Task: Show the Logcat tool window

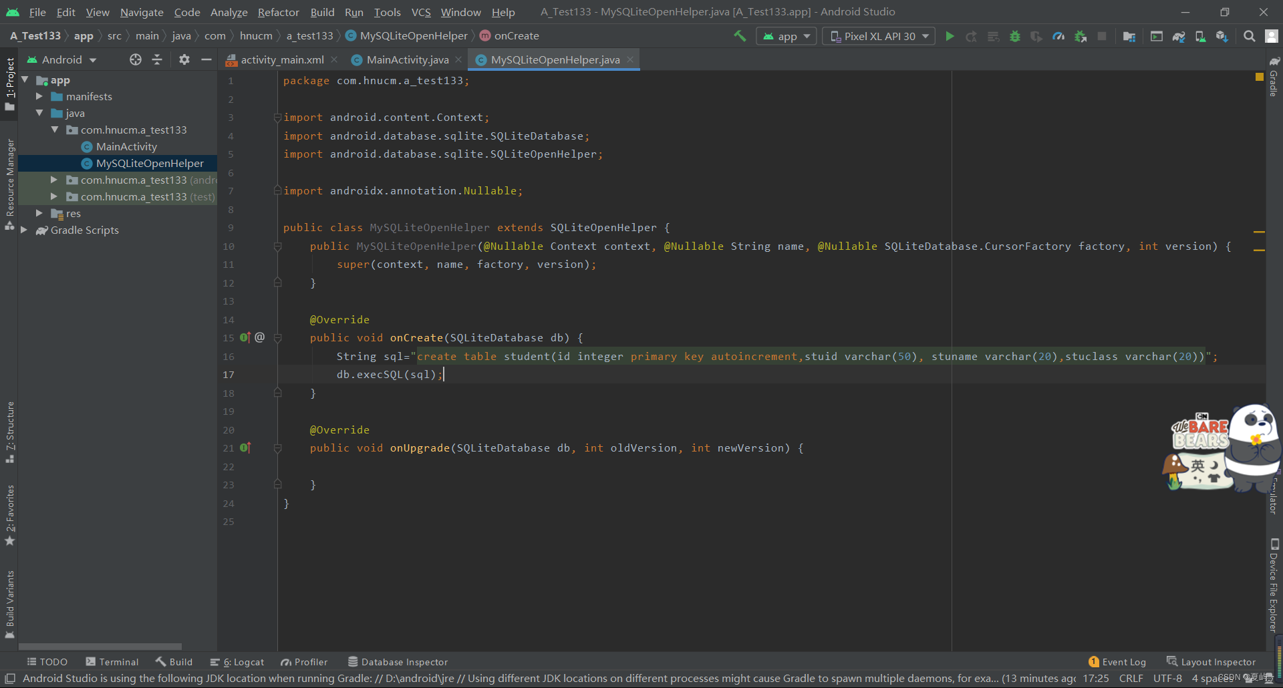Action: coord(237,662)
